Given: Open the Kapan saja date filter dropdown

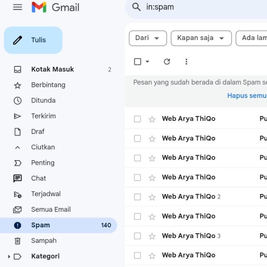Looking at the screenshot, I should [x=201, y=38].
